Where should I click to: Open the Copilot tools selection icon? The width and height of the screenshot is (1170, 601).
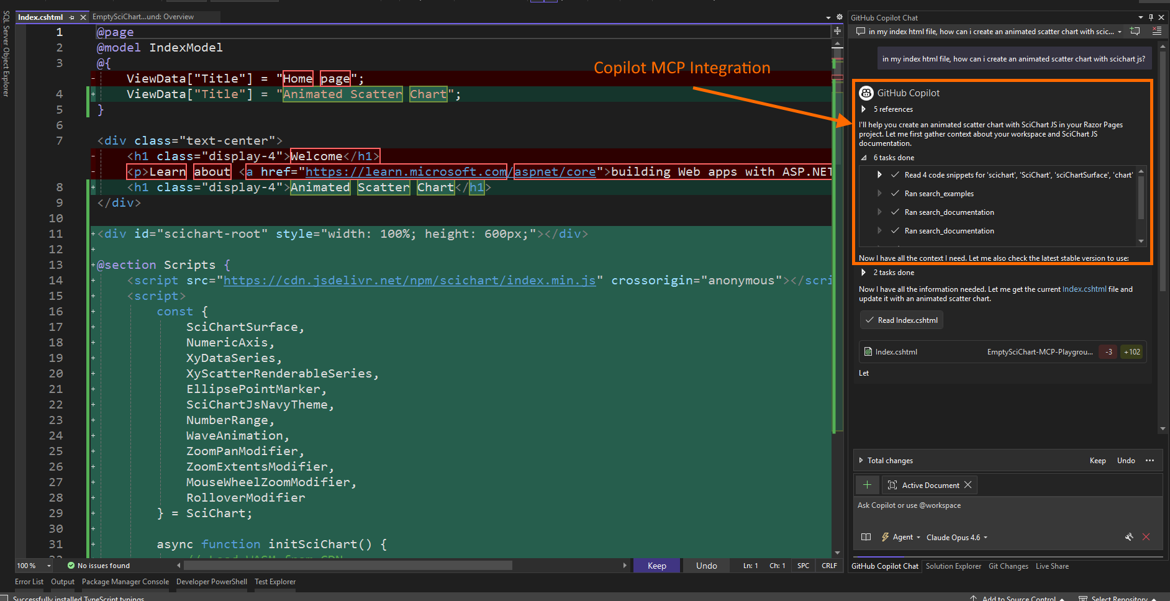(1129, 537)
